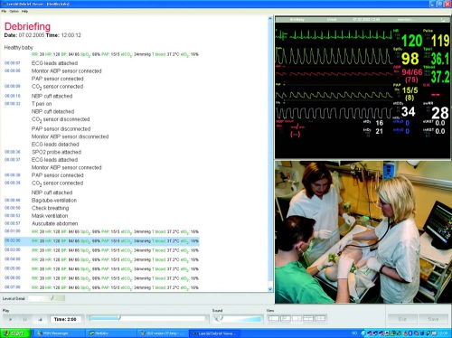Click the Play button in playback controls

click(11, 319)
